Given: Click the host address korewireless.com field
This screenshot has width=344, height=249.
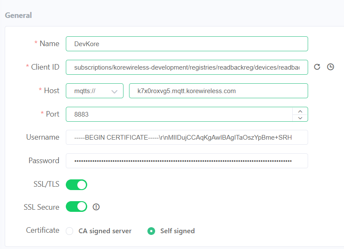Looking at the screenshot, I should point(218,91).
